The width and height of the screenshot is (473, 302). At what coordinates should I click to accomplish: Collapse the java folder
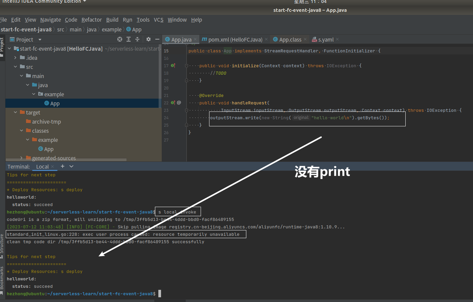pyautogui.click(x=28, y=85)
